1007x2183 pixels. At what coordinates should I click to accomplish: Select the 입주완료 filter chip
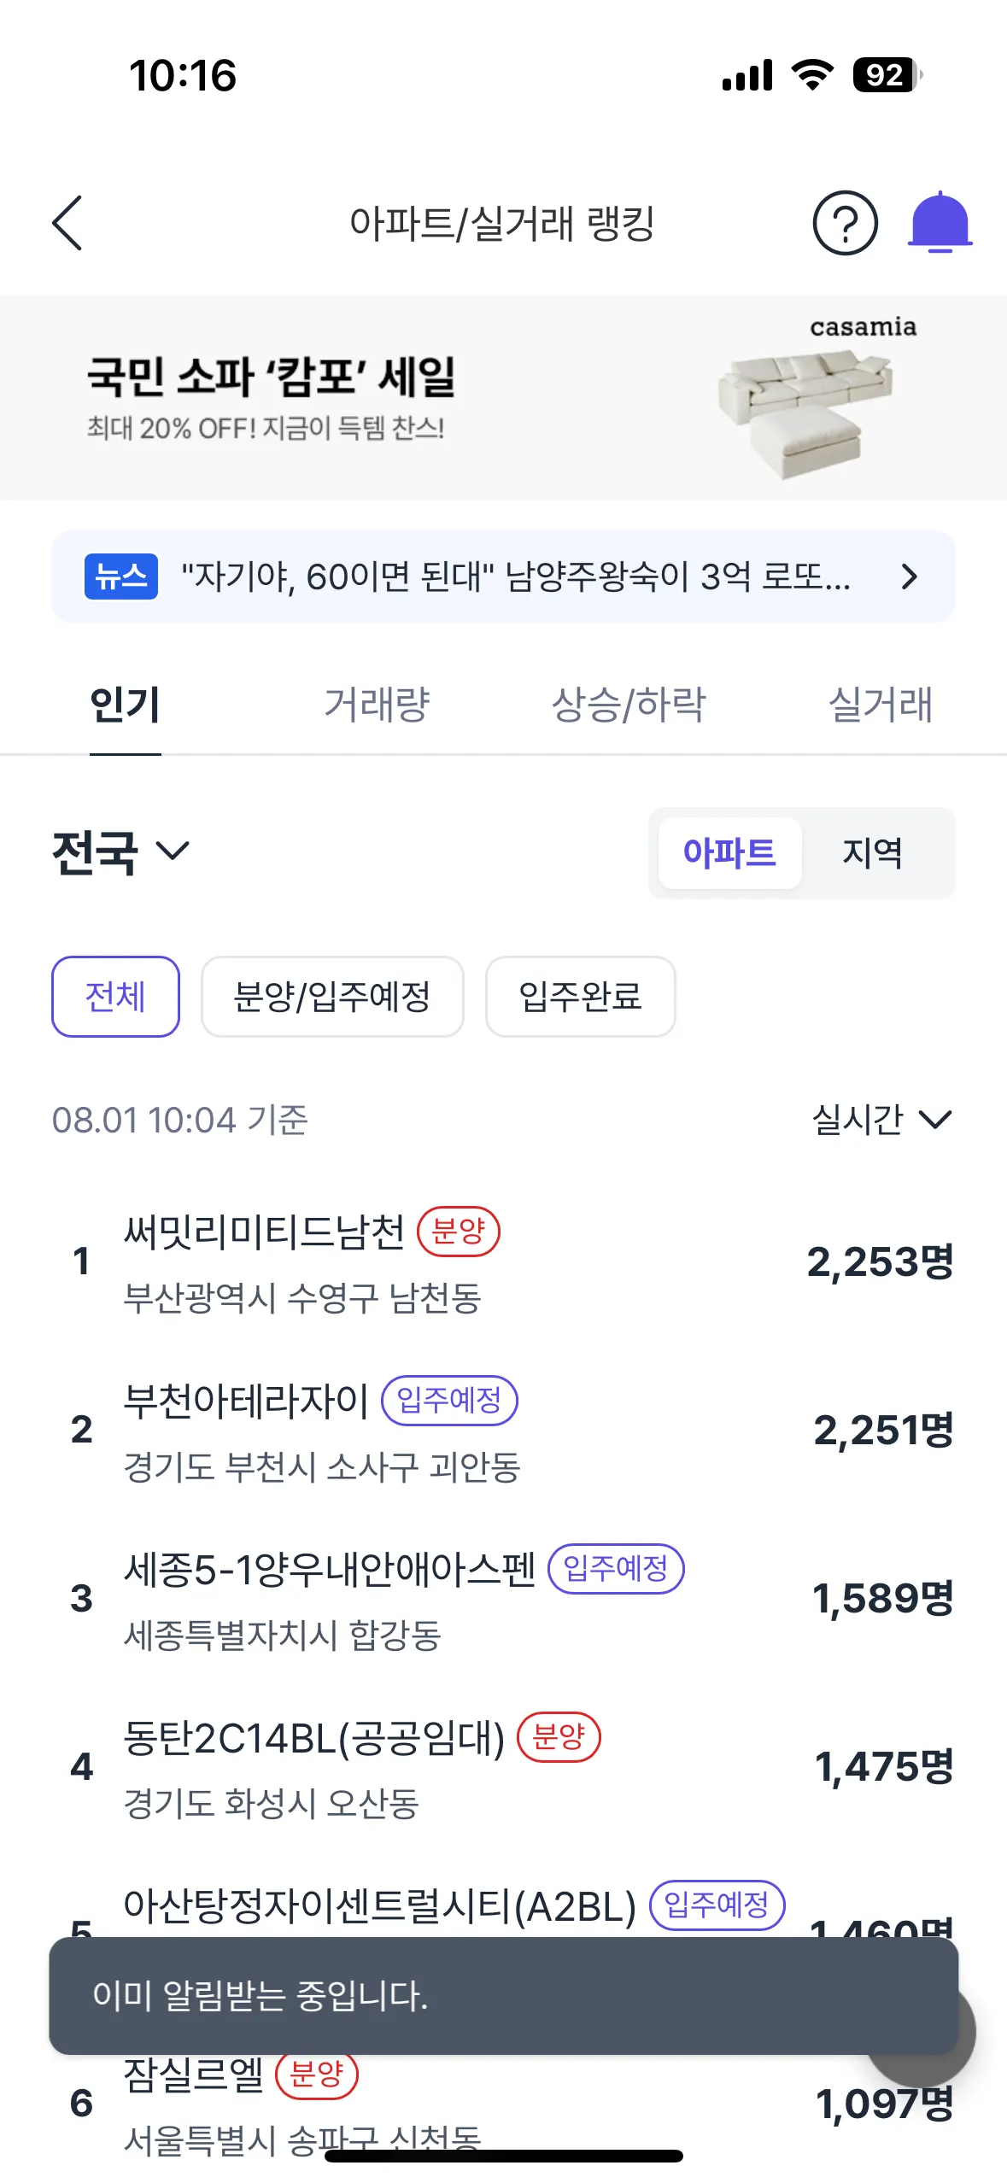point(580,997)
